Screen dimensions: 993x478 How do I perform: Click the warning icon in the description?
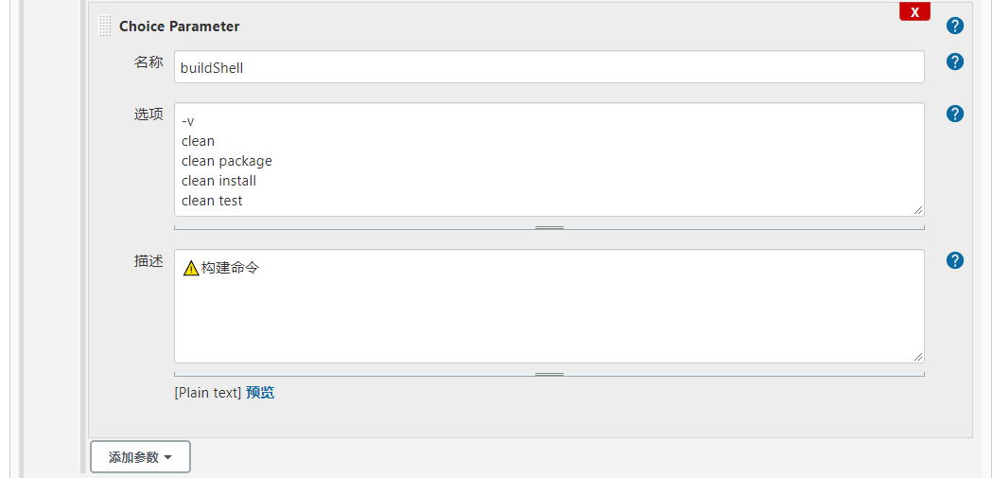pos(191,268)
